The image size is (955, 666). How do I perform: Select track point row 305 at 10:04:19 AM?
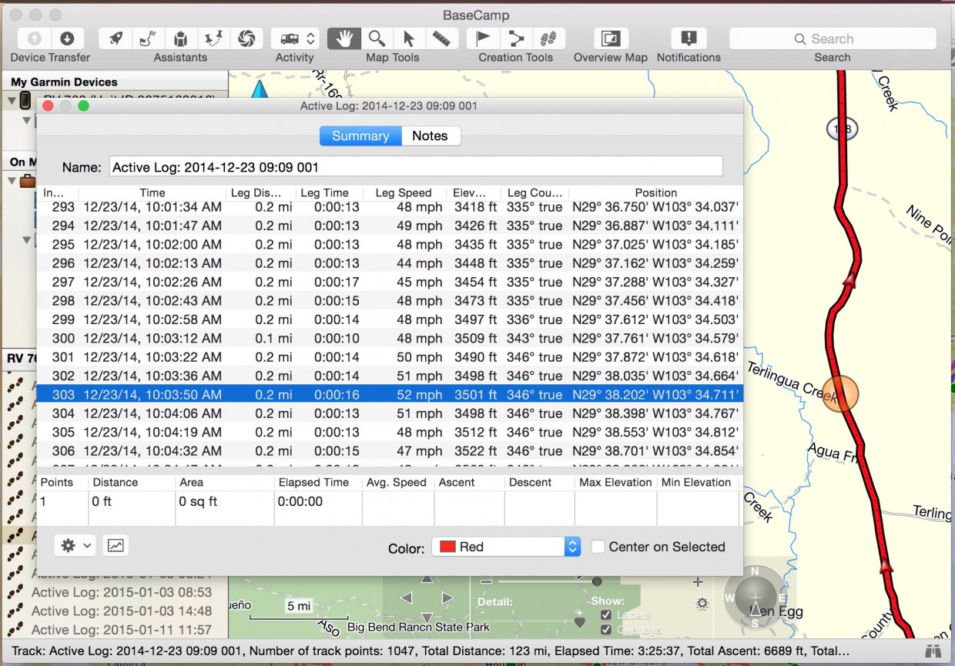[x=390, y=432]
